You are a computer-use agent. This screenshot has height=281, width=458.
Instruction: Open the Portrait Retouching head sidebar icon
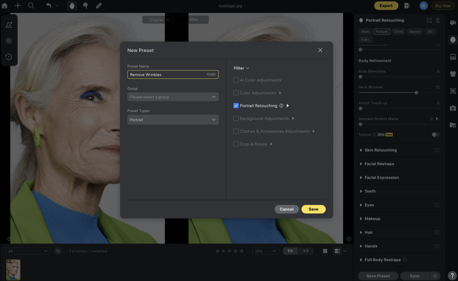pyautogui.click(x=453, y=39)
